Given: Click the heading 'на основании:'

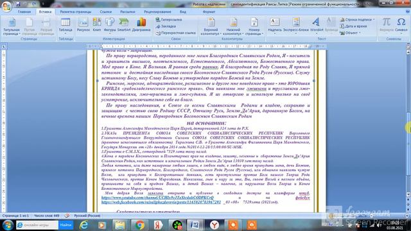Looking at the screenshot, I should 206,123.
